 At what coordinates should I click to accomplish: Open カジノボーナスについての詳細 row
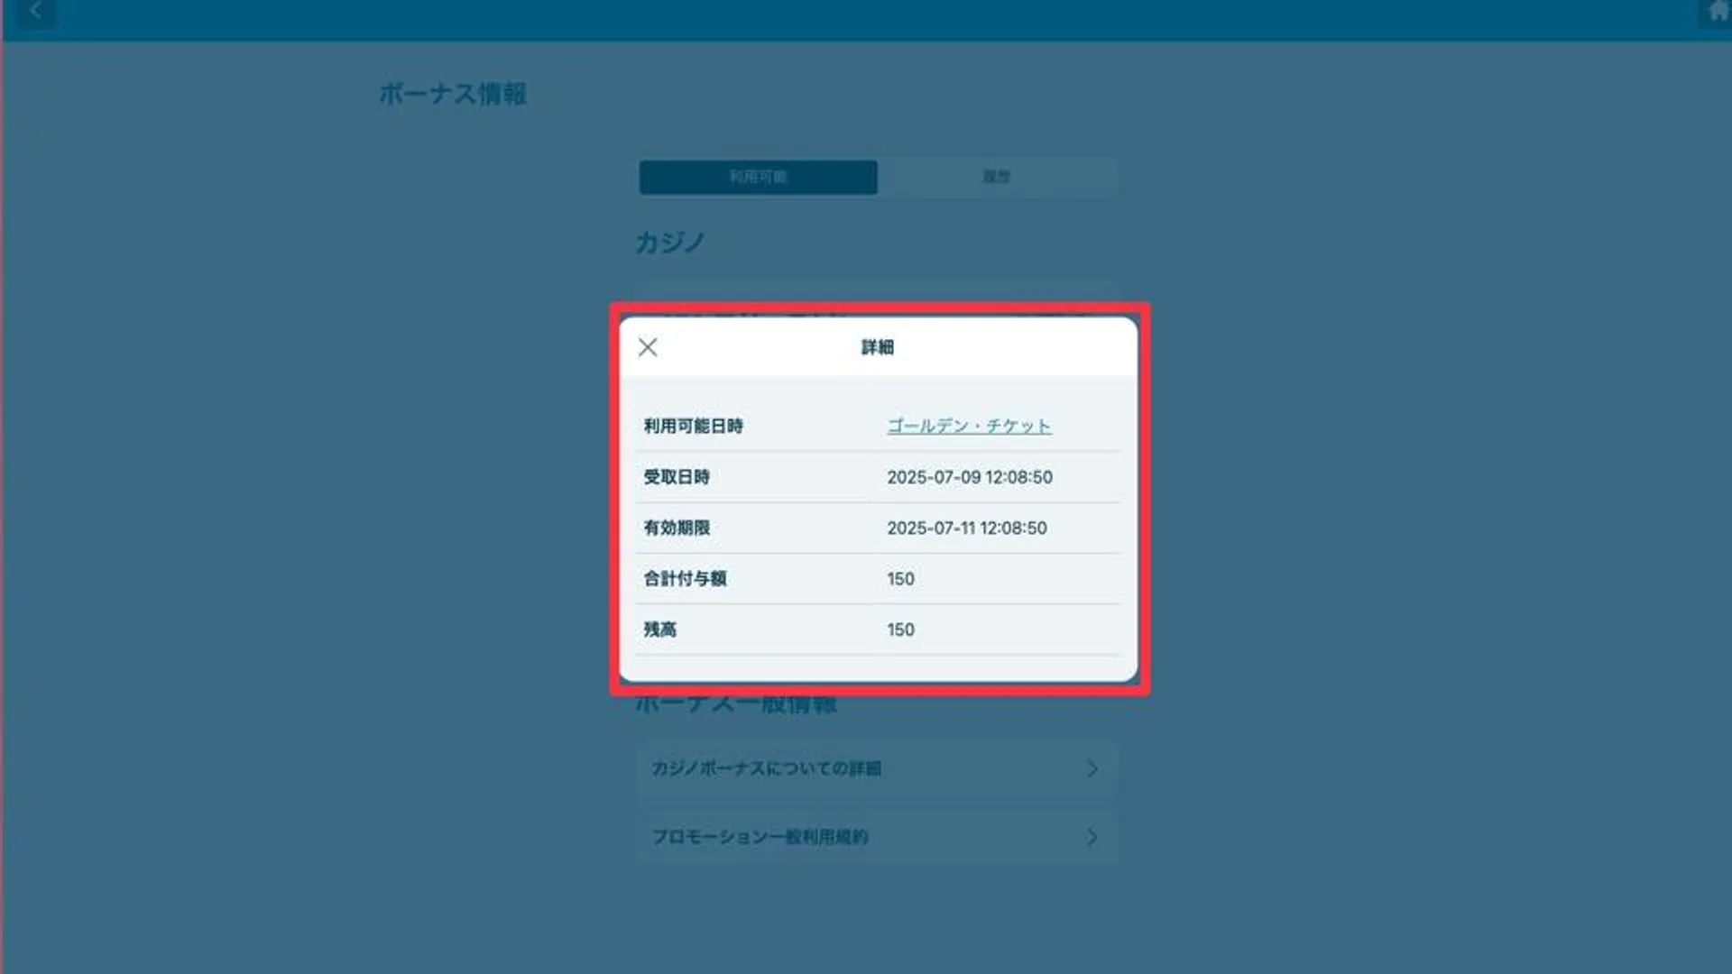(876, 768)
